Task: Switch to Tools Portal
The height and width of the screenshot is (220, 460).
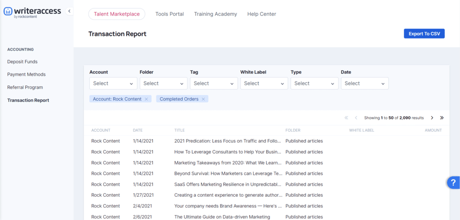Action: point(169,14)
